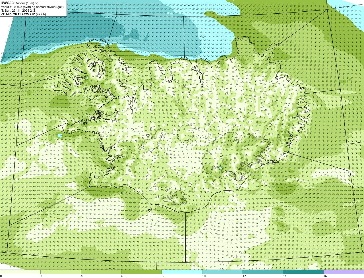364x278 pixels.
Task: Click the 'hviður > 25 m/s (hvítt)' description line
Action: [32, 7]
